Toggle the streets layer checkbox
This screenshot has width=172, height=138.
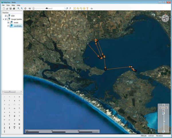(8, 22)
